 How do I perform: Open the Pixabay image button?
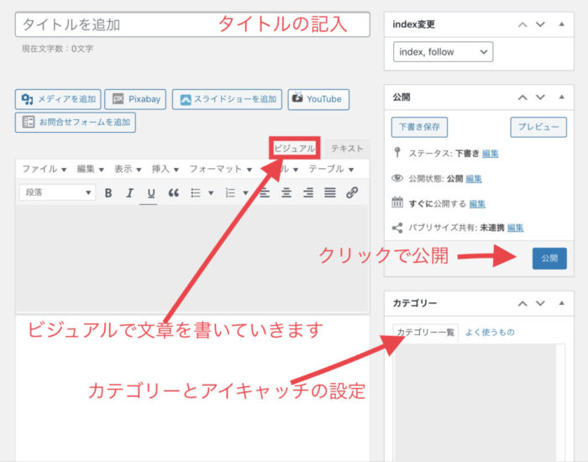pyautogui.click(x=135, y=99)
